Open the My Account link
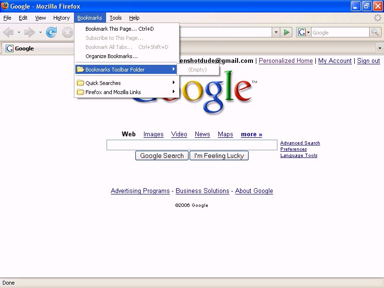This screenshot has width=384, height=288. coord(335,61)
